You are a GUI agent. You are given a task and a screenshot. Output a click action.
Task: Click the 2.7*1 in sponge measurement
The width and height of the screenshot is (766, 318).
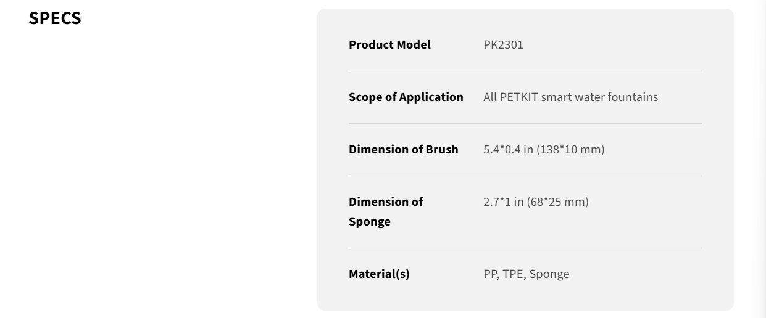pos(504,202)
